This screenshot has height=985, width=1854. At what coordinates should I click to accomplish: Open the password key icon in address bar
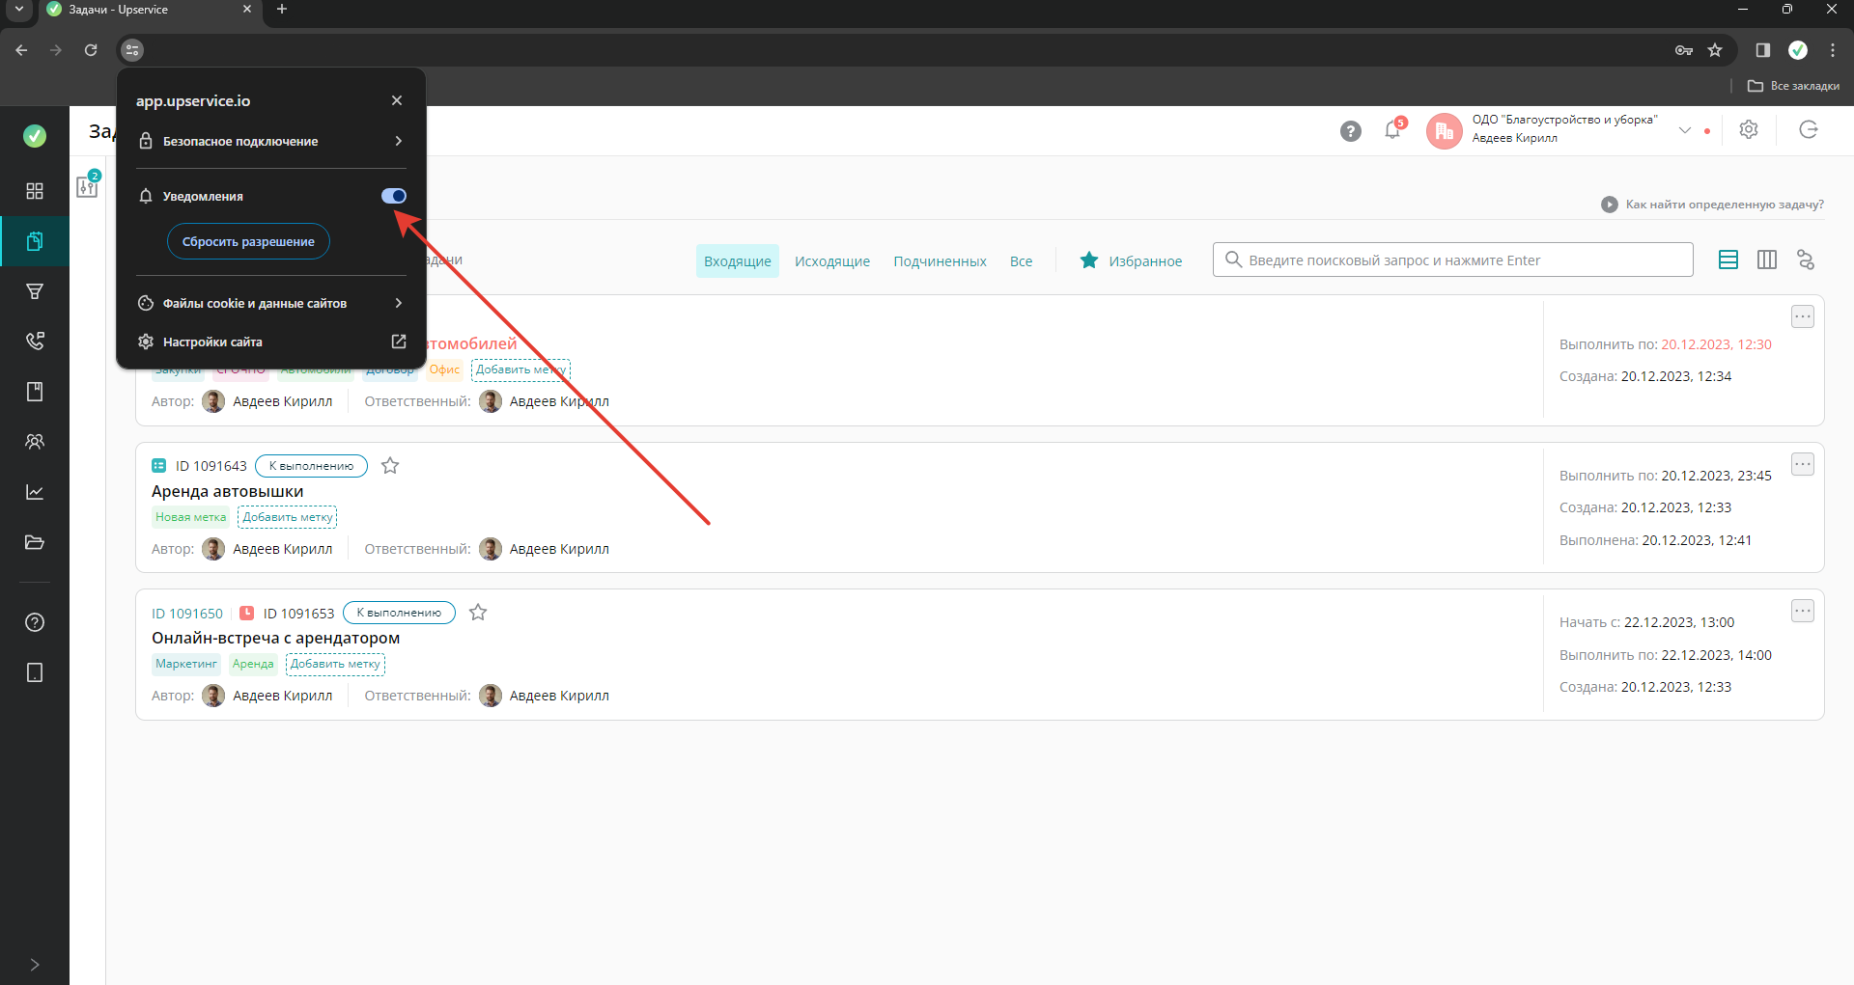(x=1684, y=50)
